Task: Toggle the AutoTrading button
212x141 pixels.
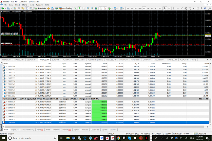Action: pos(66,8)
